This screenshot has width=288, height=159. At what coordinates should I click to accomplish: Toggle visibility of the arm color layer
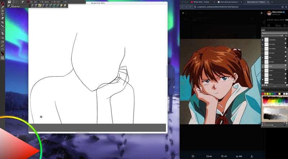[263, 44]
